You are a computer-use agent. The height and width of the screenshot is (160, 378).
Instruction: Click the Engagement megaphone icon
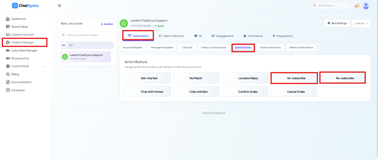click(213, 36)
